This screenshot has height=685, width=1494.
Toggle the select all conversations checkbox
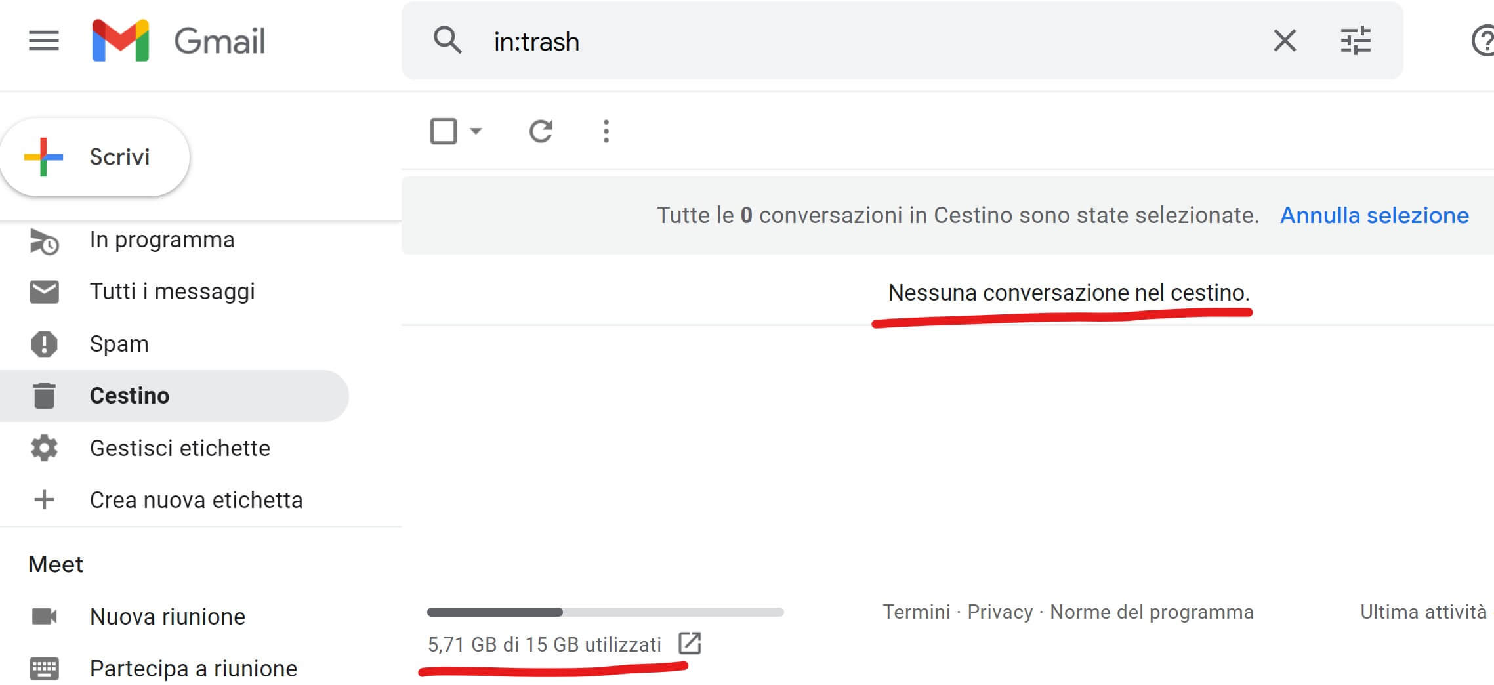point(444,131)
